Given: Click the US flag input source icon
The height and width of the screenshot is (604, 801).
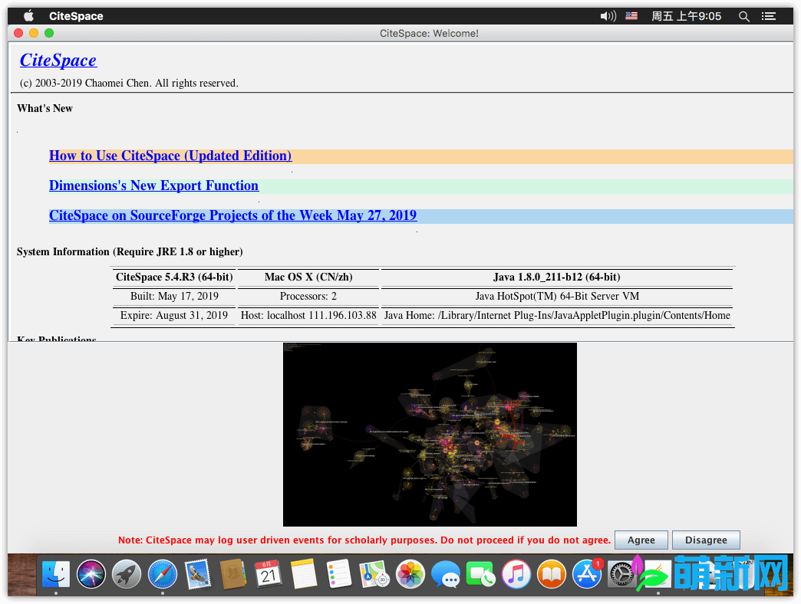Looking at the screenshot, I should point(631,16).
